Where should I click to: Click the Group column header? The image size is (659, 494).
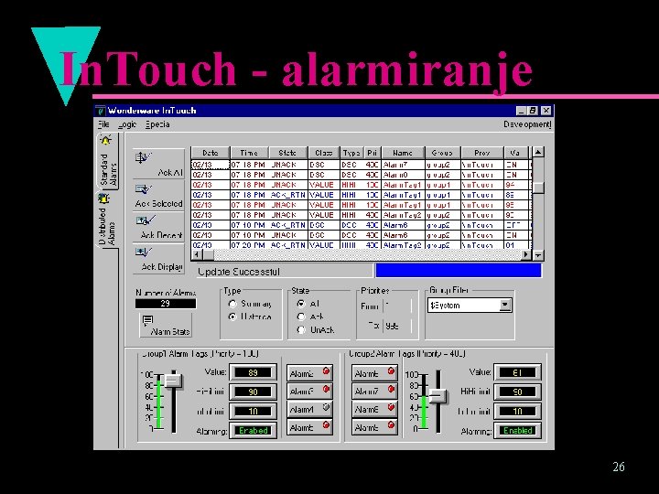[x=443, y=153]
